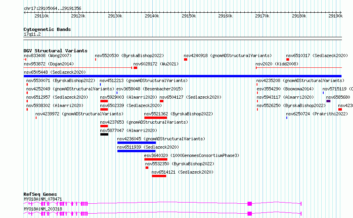Select the nsv4252049 gnomAD variant label
353x218 pixels.
click(x=70, y=89)
